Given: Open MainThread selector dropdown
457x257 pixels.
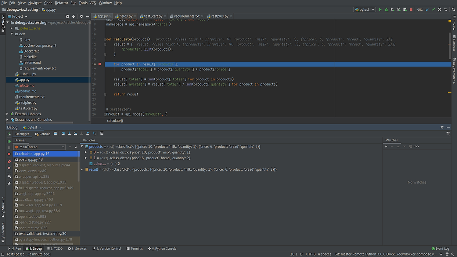Looking at the screenshot, I should coord(40,147).
